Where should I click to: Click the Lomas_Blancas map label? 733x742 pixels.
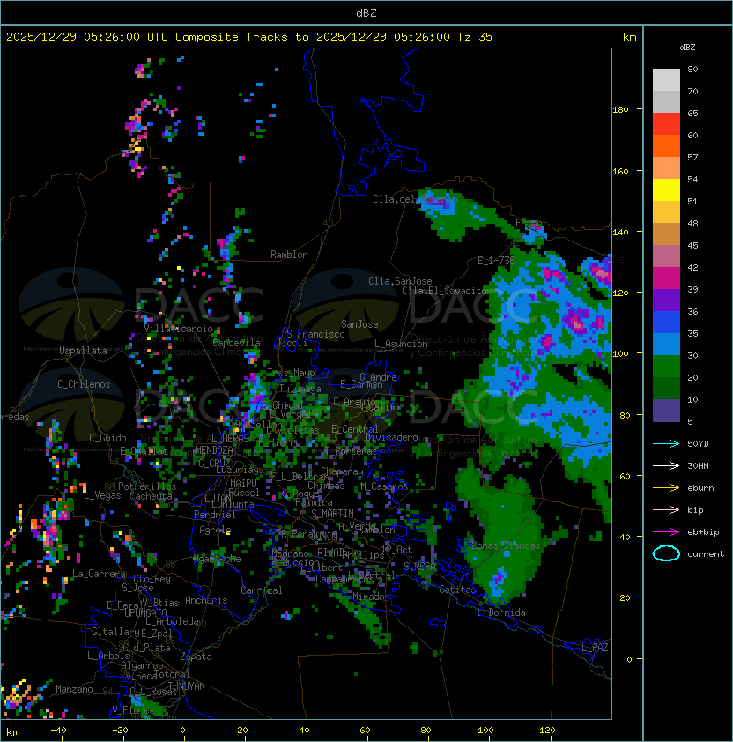pos(506,545)
